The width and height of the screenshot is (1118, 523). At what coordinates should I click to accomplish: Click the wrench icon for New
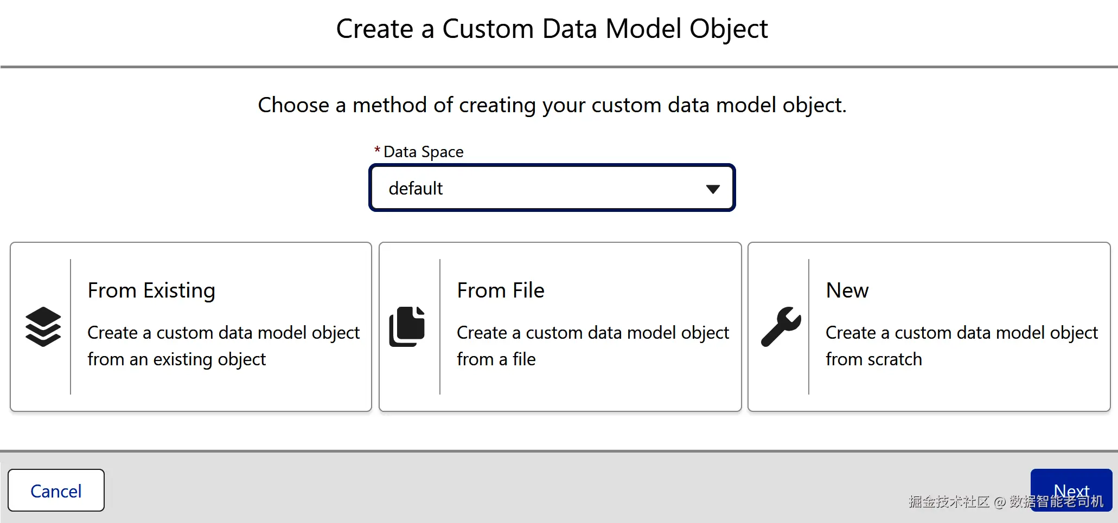tap(781, 326)
